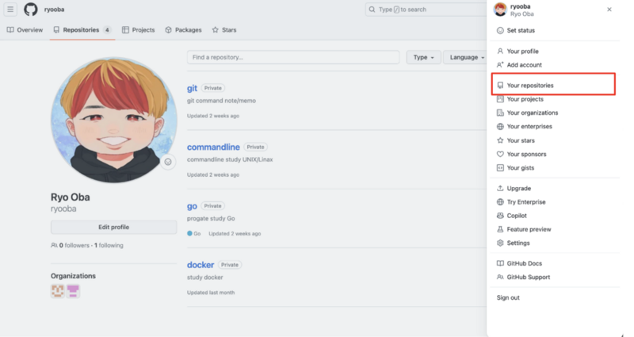Image resolution: width=634 pixels, height=337 pixels.
Task: Click the Ryo Oba profile name
Action: [71, 197]
